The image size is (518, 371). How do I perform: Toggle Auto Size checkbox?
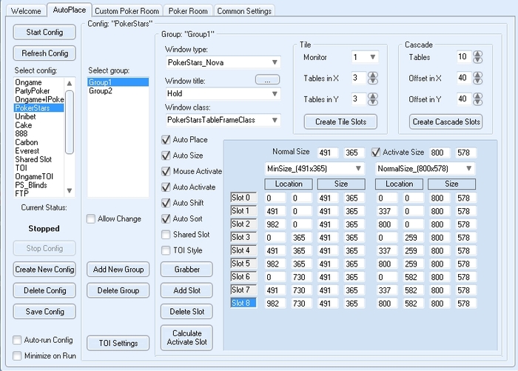(x=166, y=156)
